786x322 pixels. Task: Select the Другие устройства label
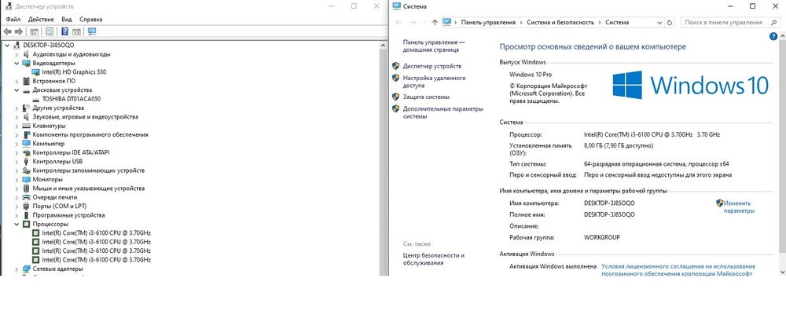[x=58, y=108]
